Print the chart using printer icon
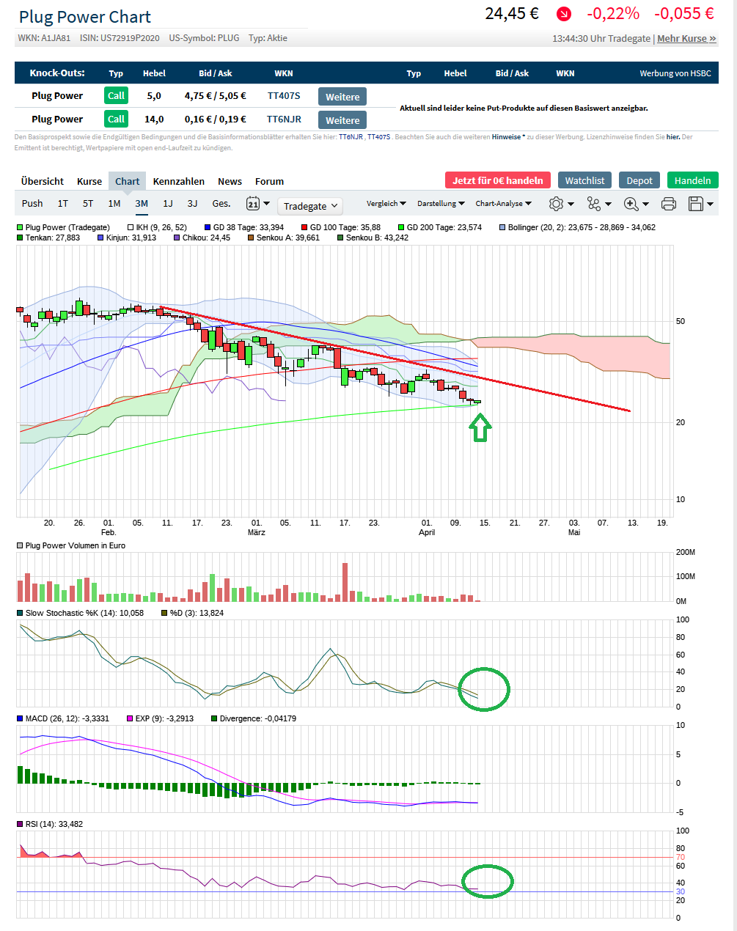Screen dimensions: 737x931 [x=668, y=204]
